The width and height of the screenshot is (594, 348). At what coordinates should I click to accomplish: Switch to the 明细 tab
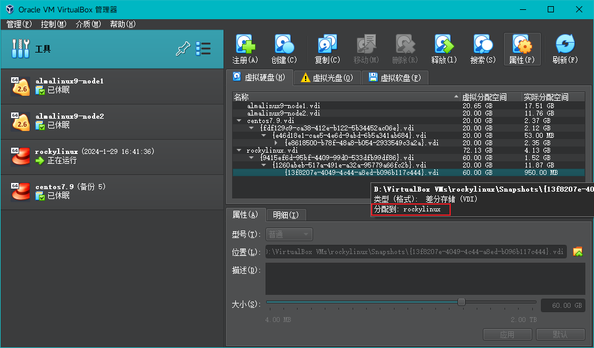pos(285,215)
